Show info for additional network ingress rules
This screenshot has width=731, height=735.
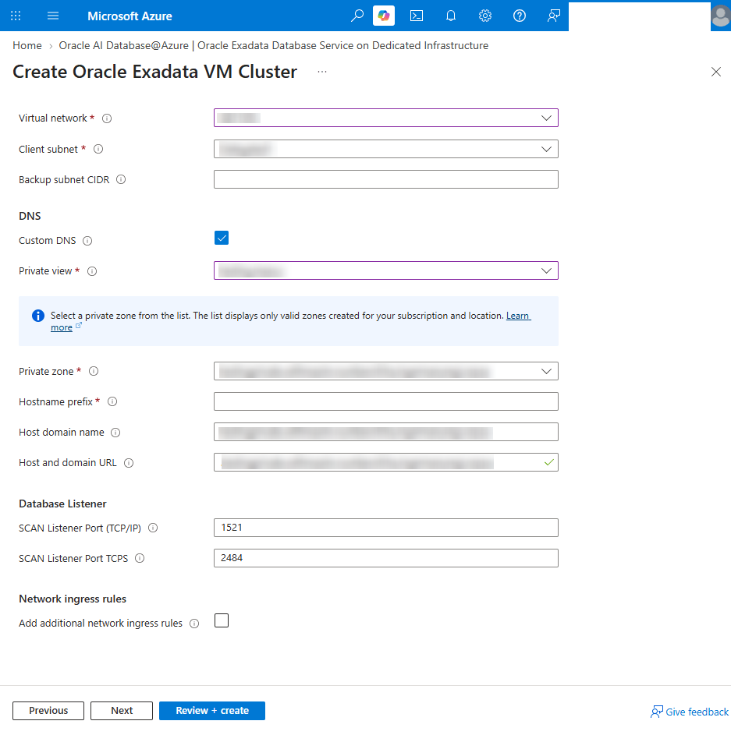194,624
